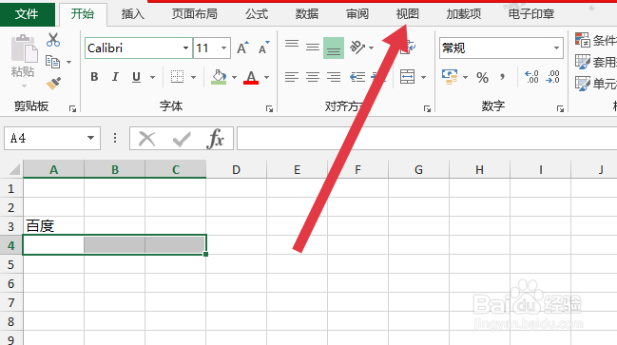The image size is (617, 345).
Task: Toggle Underline formatting
Action: [x=136, y=77]
